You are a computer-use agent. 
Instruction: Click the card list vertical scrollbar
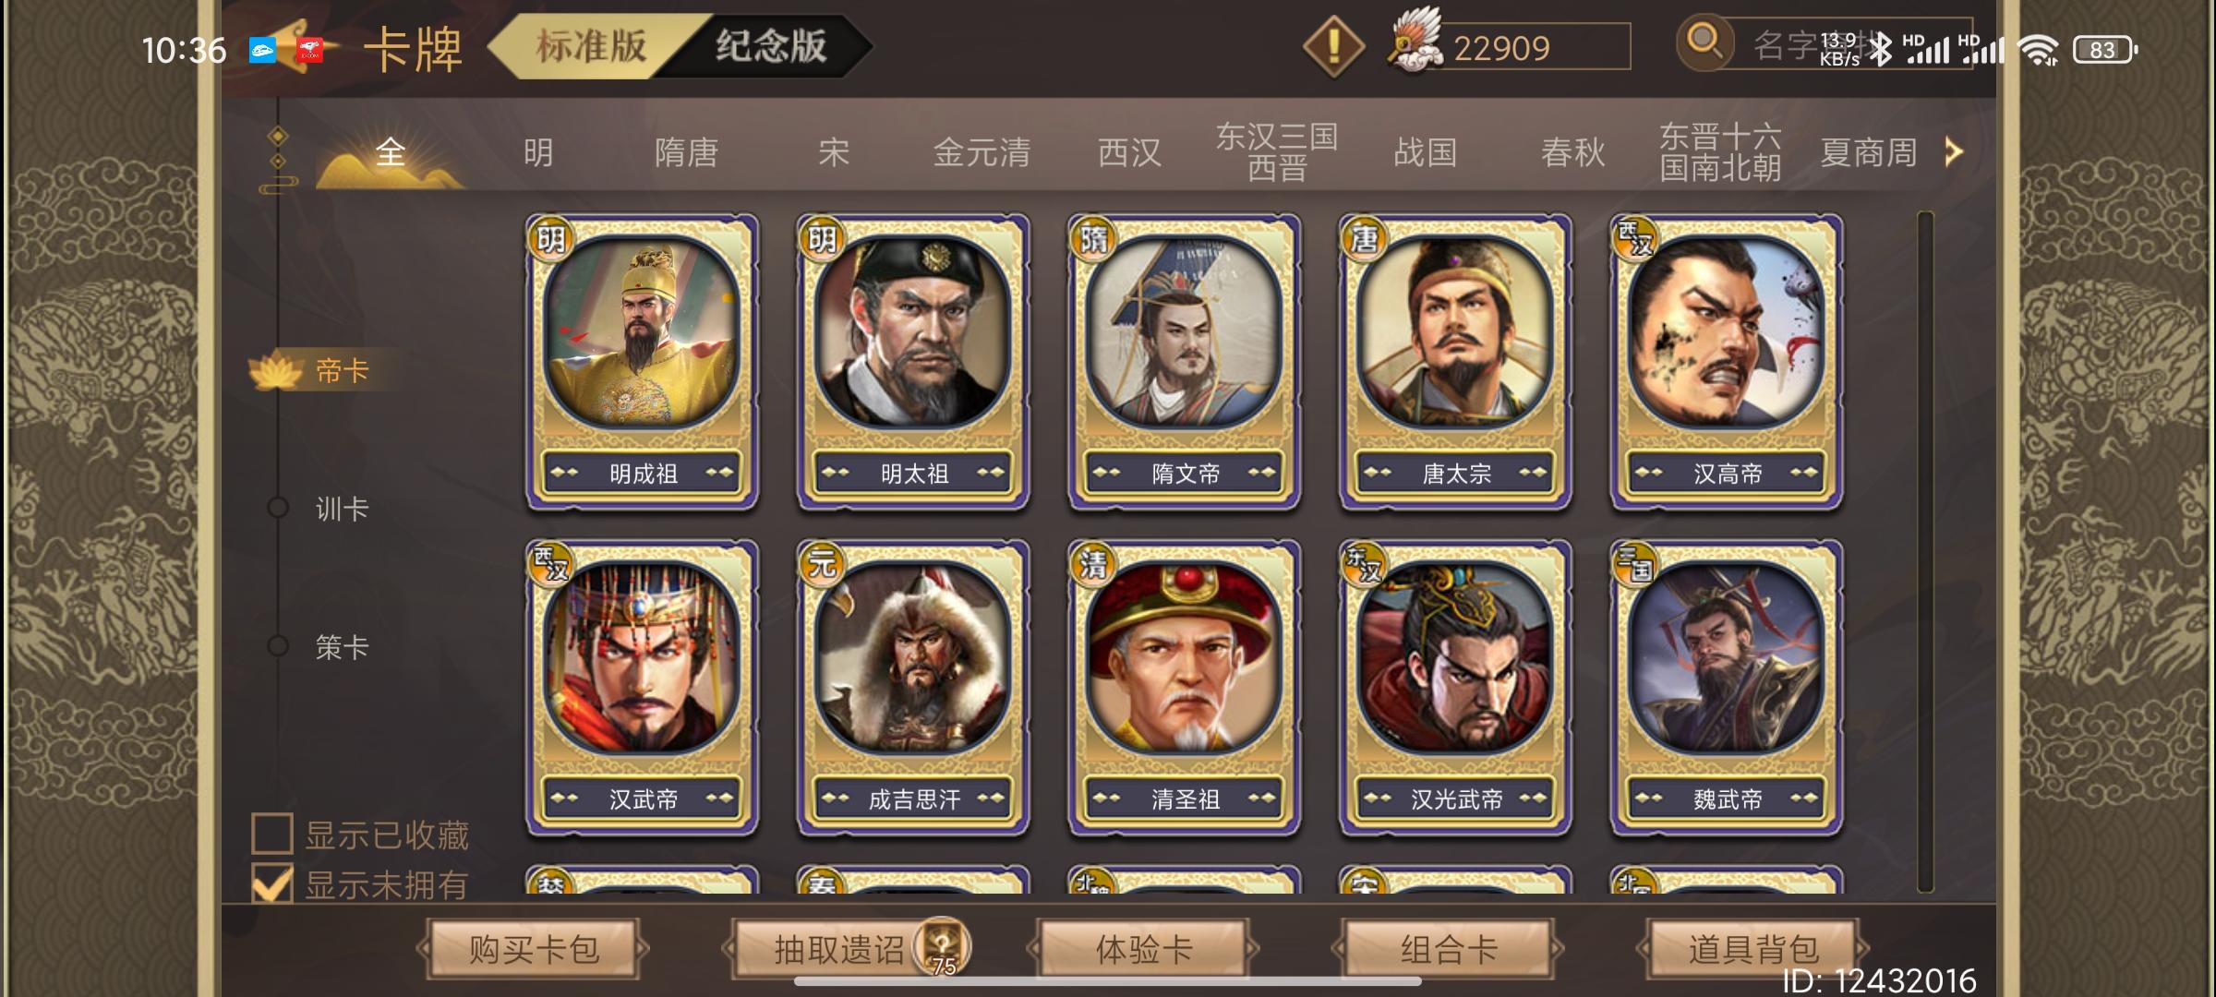click(x=1925, y=552)
